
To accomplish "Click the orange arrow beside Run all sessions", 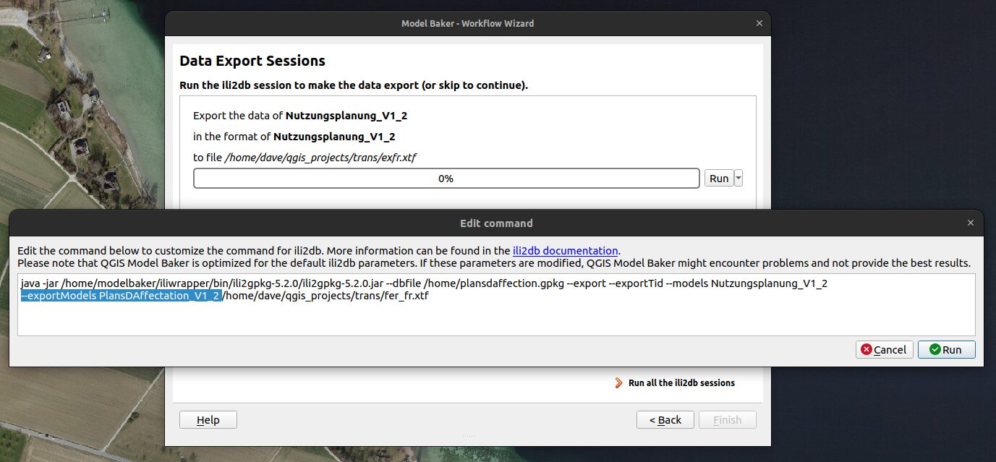I will pos(618,383).
